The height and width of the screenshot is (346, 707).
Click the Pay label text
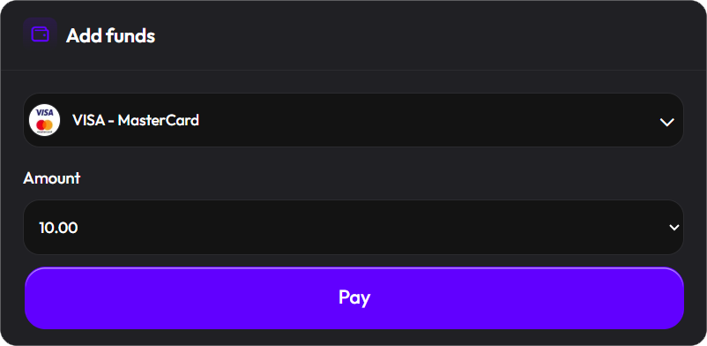coord(354,297)
